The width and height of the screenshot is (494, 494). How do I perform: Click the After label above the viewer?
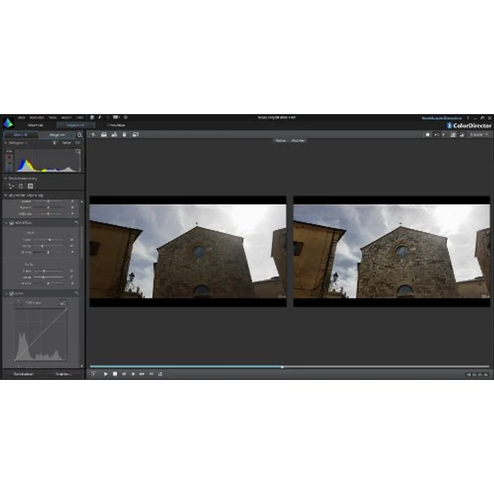(x=298, y=140)
